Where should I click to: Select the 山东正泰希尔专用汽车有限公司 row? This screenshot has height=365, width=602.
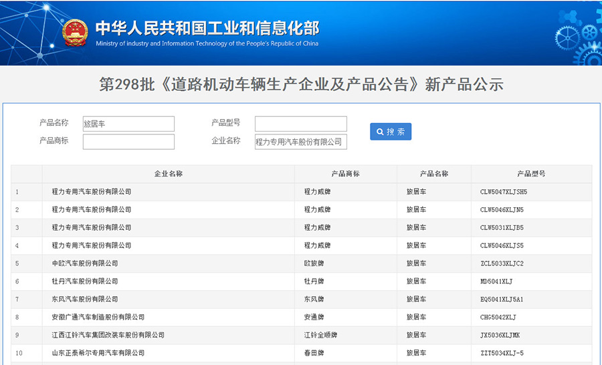coord(98,353)
